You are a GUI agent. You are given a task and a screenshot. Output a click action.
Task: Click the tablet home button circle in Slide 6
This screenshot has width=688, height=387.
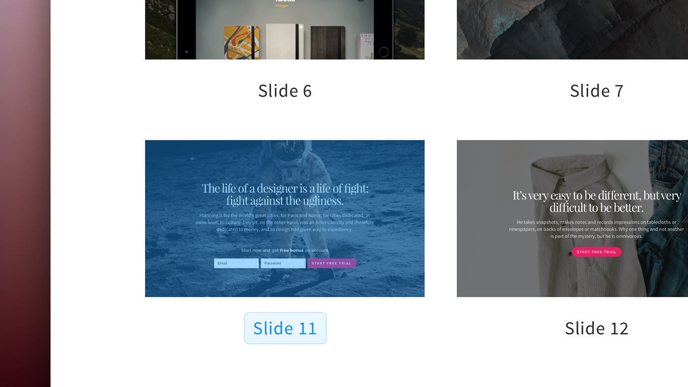pyautogui.click(x=384, y=52)
